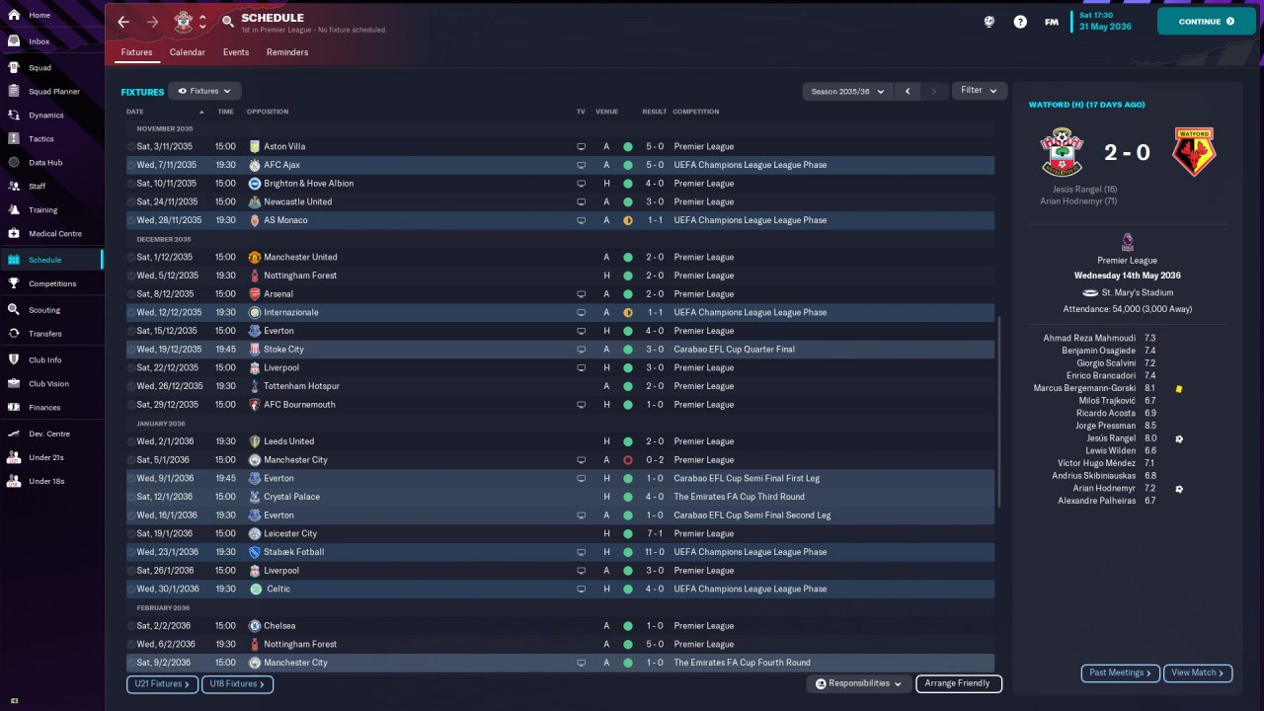
Task: Select the Schedule sidebar item
Action: pos(51,260)
